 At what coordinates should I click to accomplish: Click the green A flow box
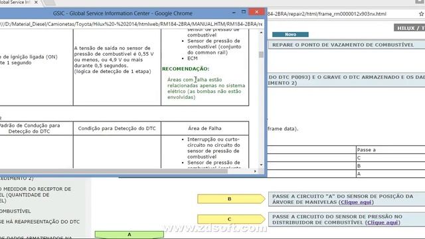[129, 234]
